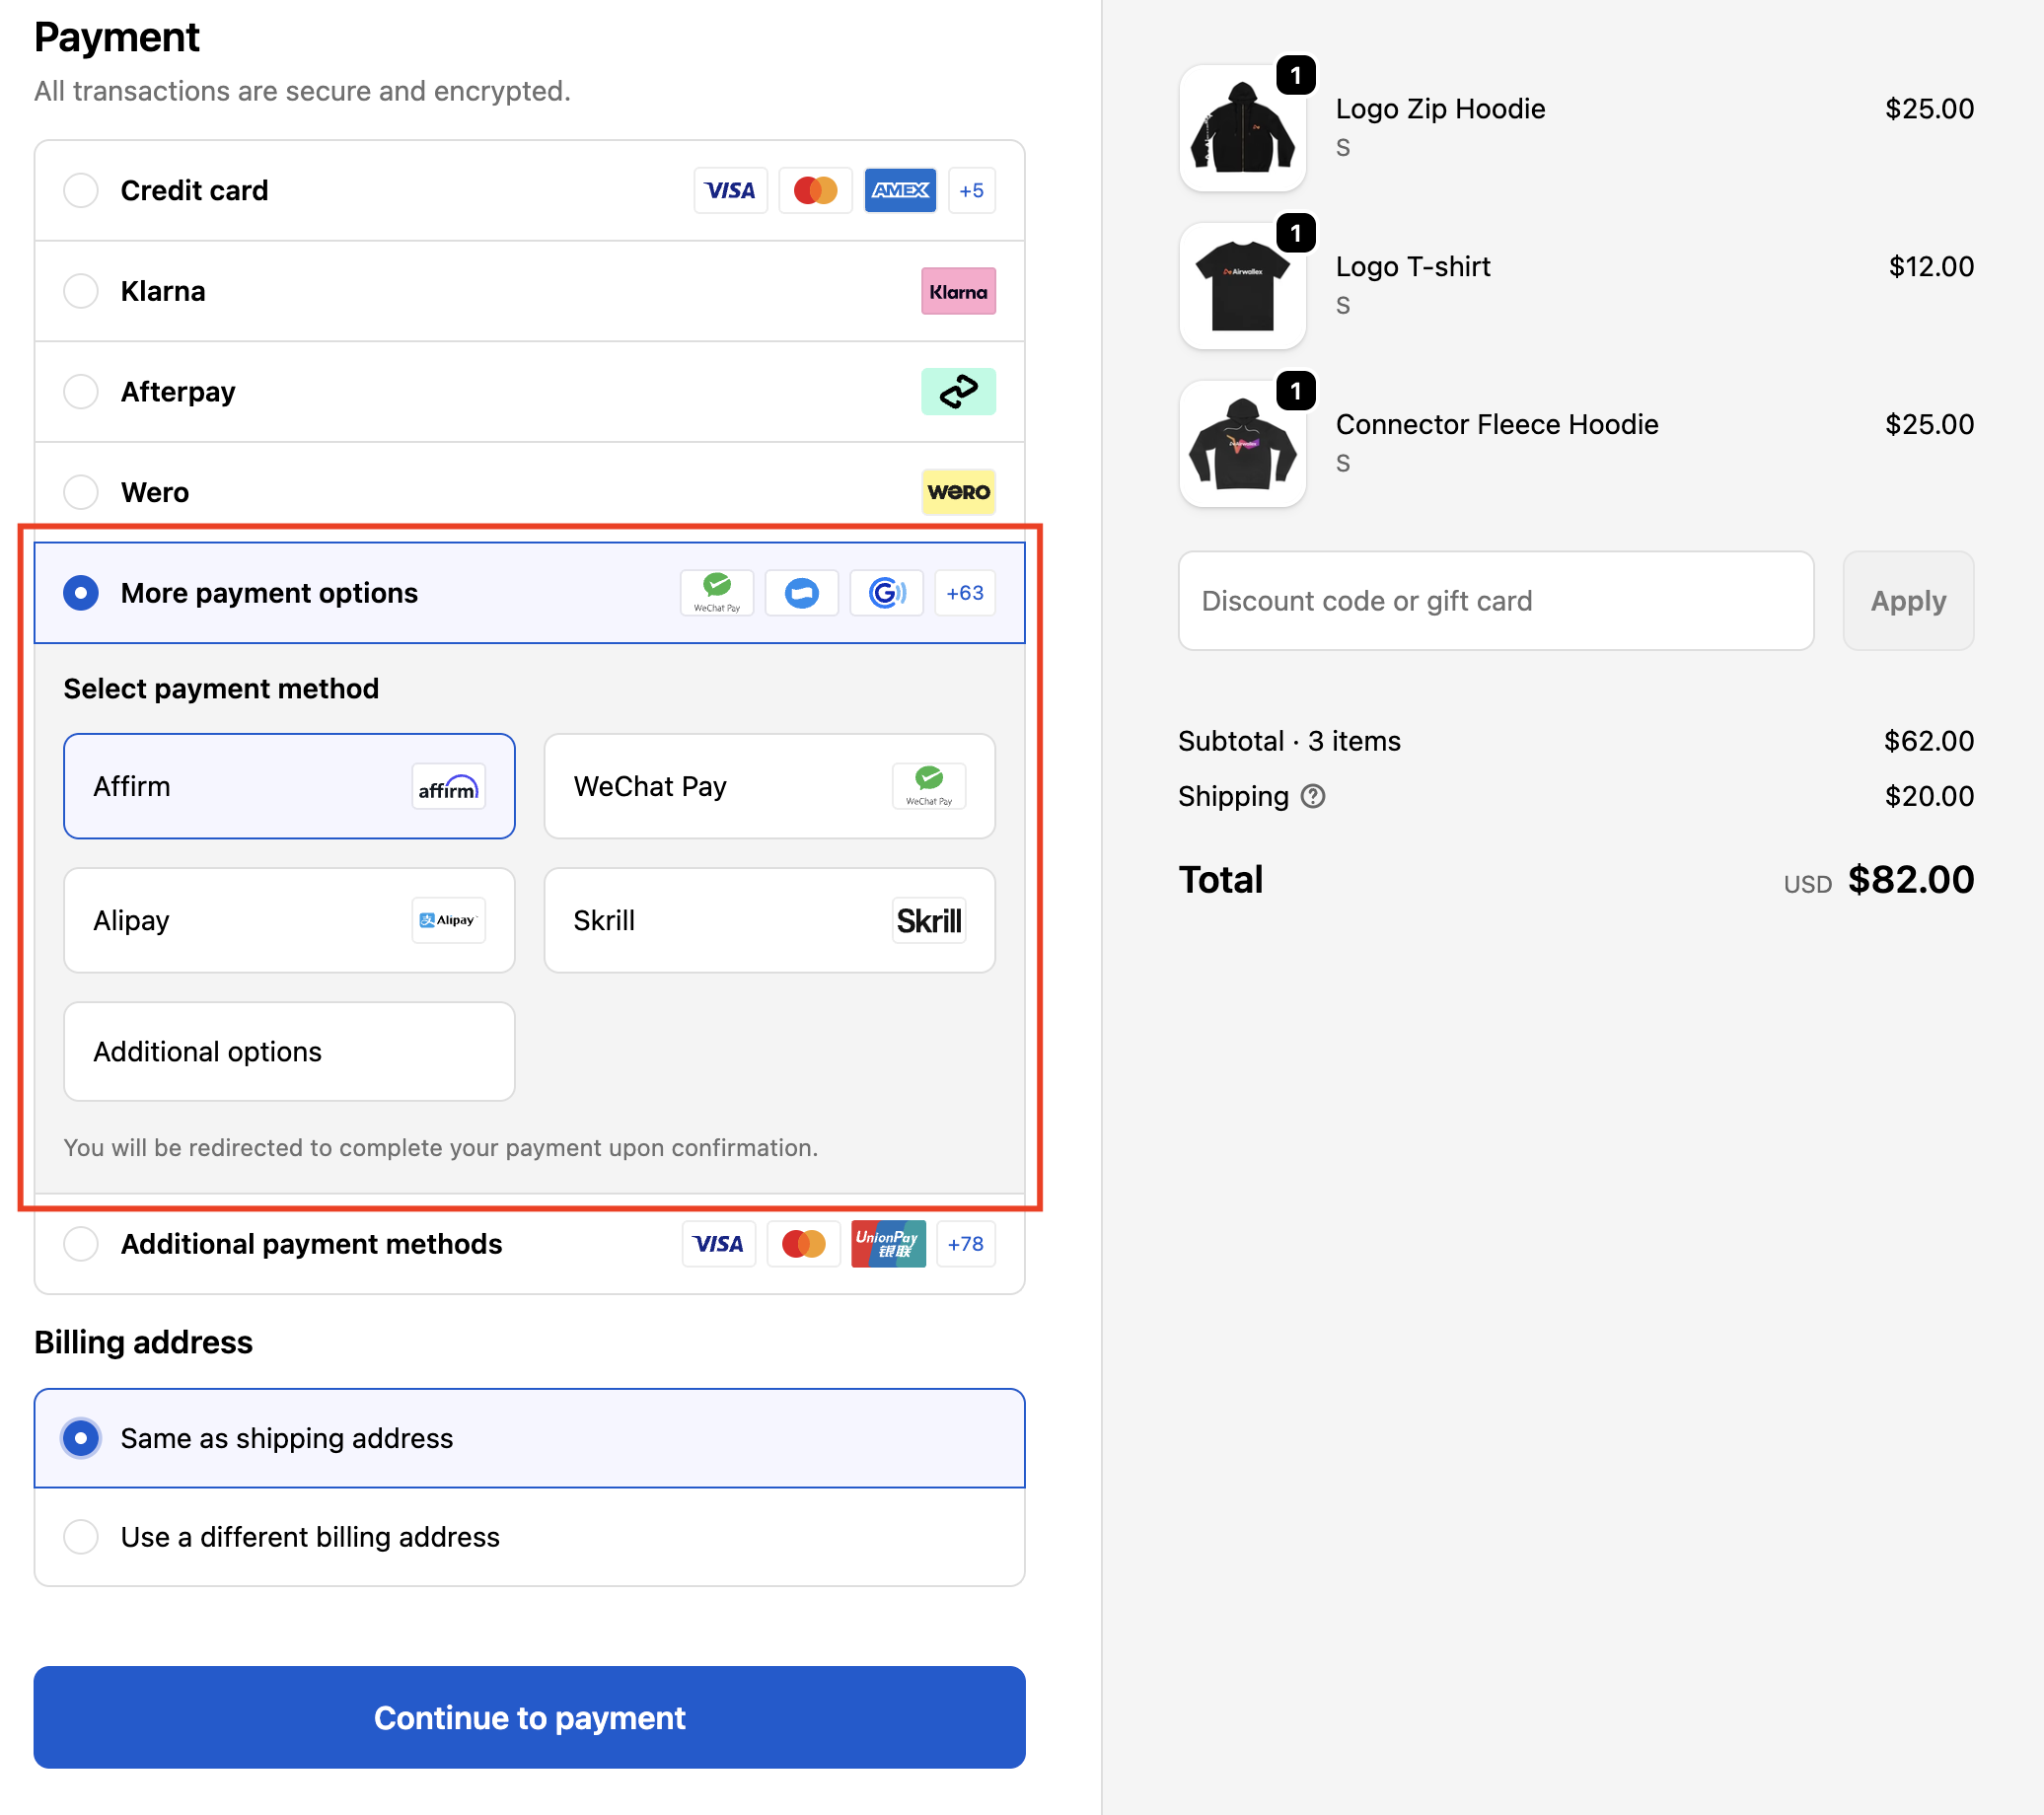
Task: Click quantity badge on Connector Fleece Hoodie
Action: tap(1296, 391)
